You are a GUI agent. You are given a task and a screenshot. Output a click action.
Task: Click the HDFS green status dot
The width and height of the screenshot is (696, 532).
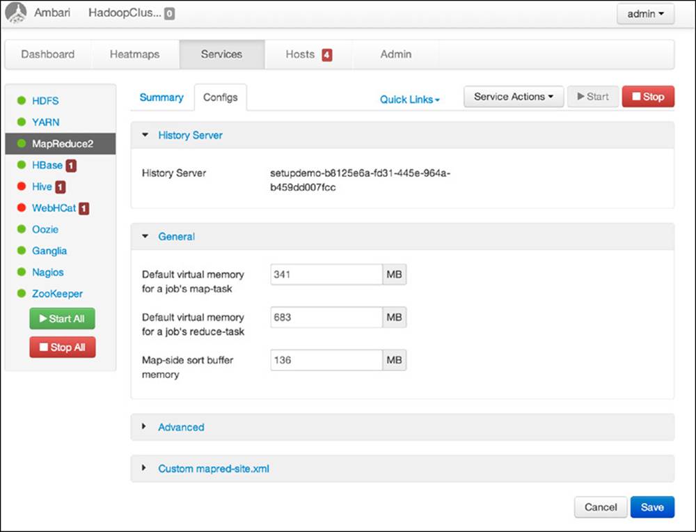22,100
